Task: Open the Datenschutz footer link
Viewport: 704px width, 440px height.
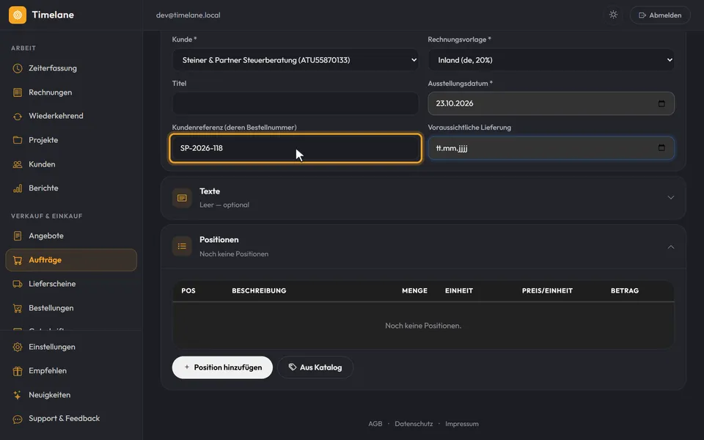Action: click(x=414, y=424)
